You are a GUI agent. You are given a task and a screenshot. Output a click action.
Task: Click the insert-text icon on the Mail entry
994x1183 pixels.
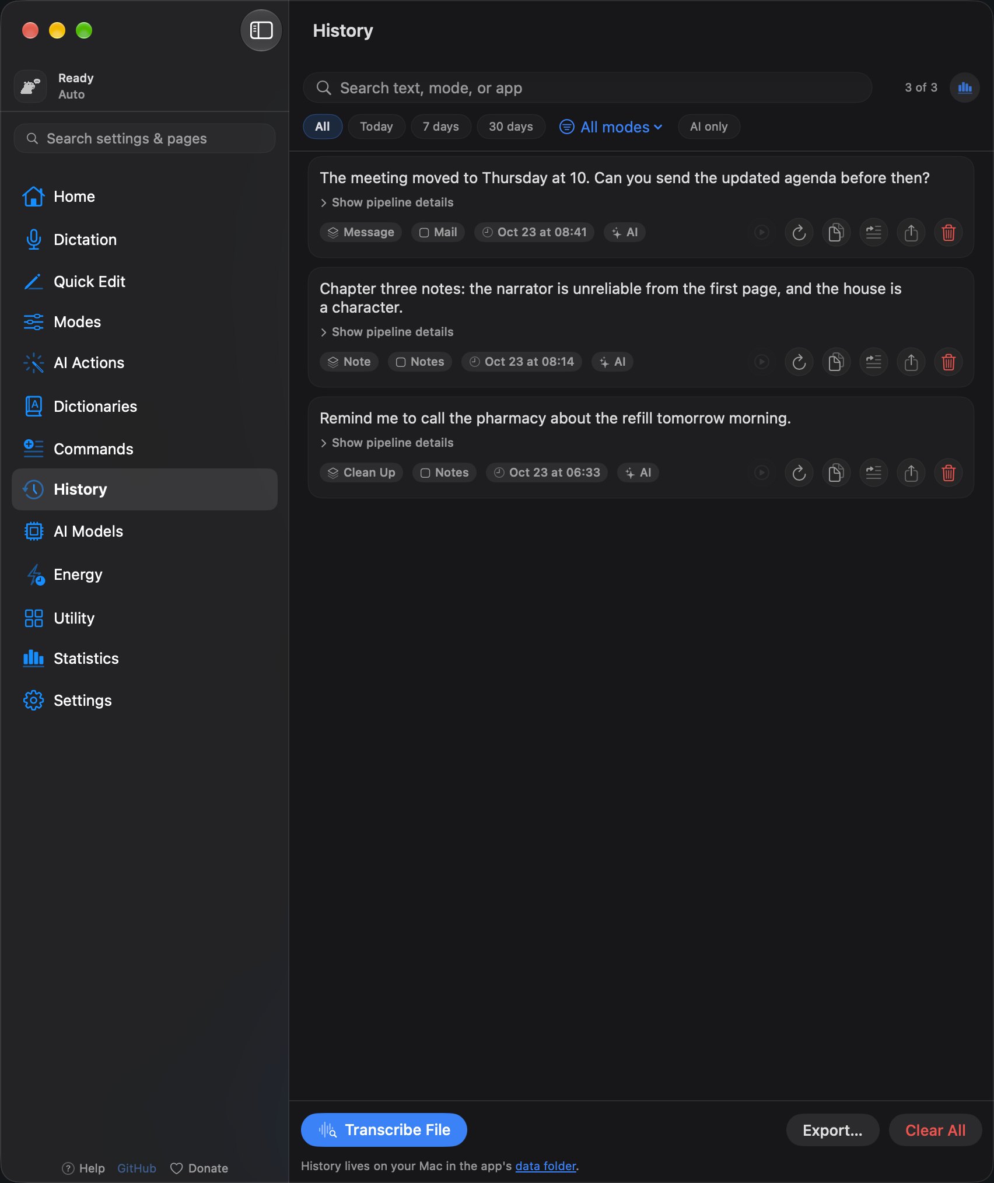coord(873,233)
